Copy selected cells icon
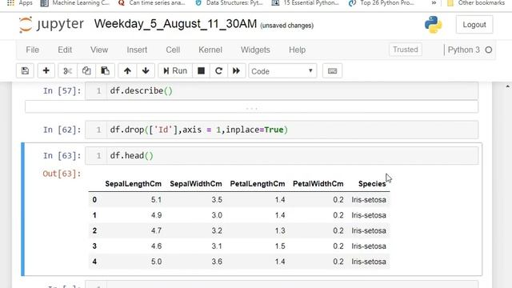Screen dimensions: 512x288 [86, 71]
